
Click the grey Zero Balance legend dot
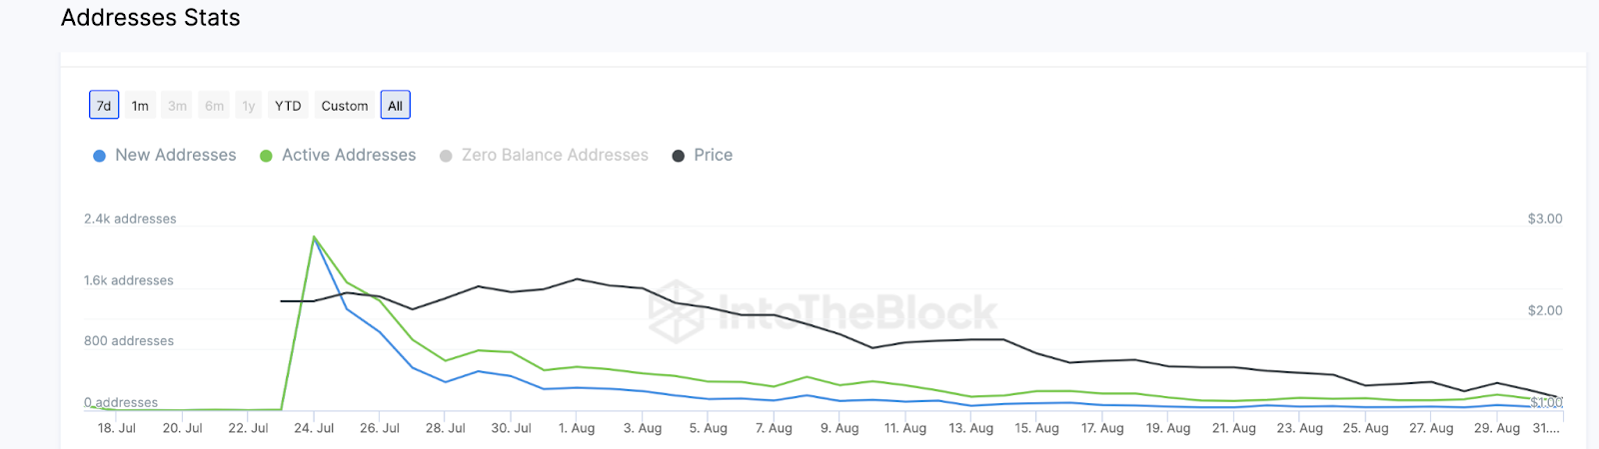[x=446, y=157]
